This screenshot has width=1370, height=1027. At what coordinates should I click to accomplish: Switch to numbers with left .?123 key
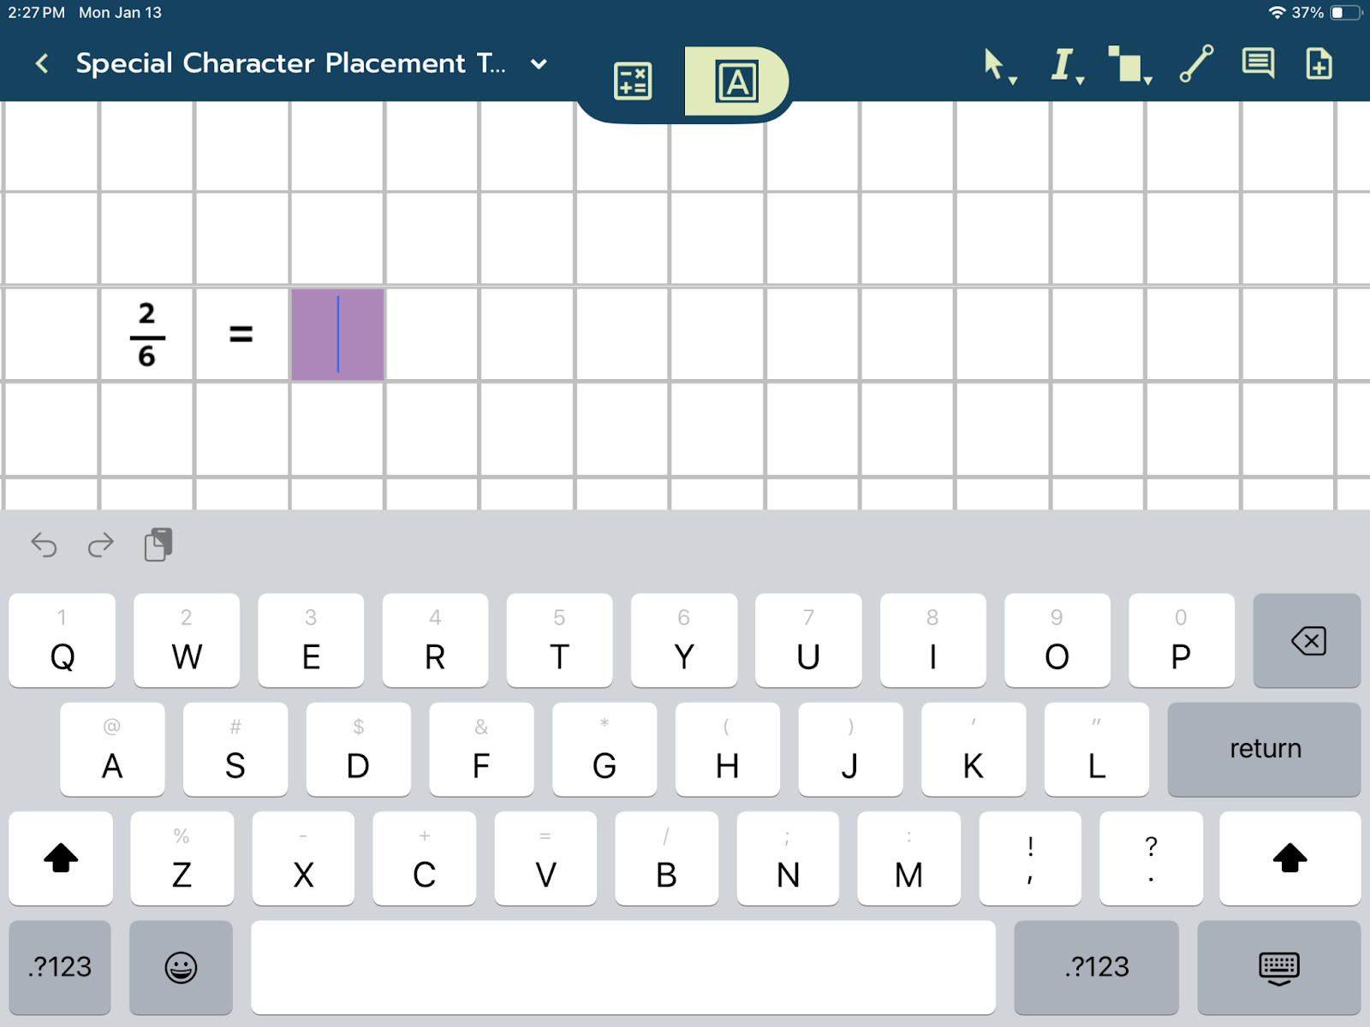60,967
